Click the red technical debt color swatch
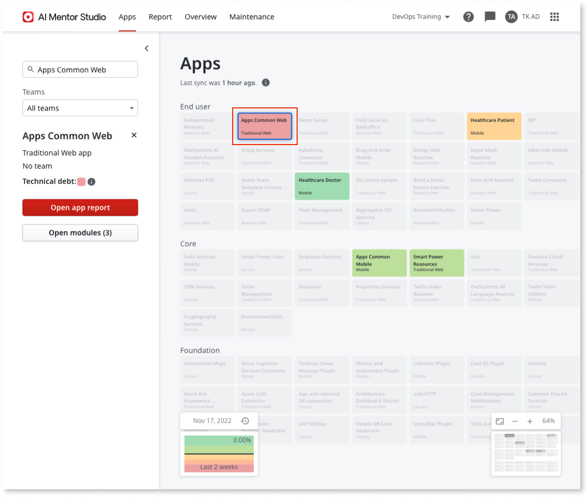This screenshot has height=497, width=588. point(81,181)
